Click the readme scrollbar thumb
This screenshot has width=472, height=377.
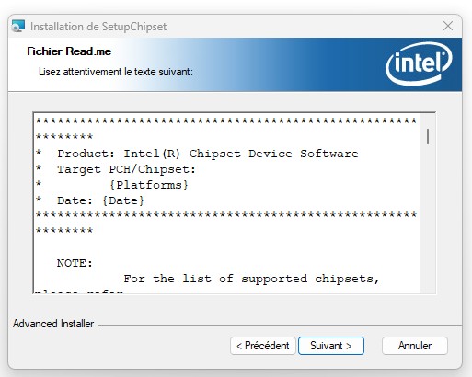coord(428,137)
